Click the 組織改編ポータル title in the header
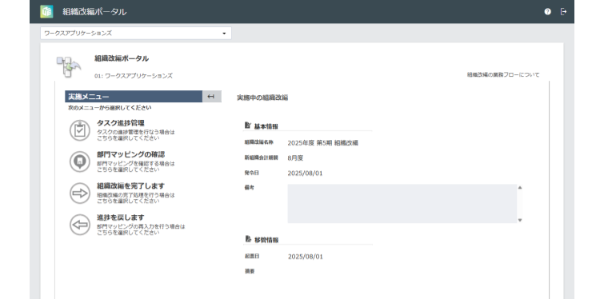This screenshot has width=604, height=299. coord(94,12)
